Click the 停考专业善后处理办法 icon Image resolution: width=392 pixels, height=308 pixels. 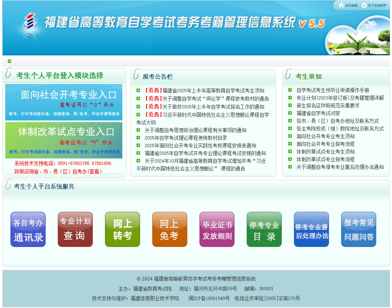(x=311, y=229)
